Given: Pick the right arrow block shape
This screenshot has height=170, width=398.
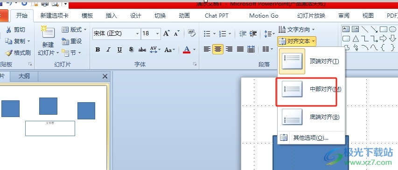Looking at the screenshot, I should pyautogui.click(x=383, y=39).
